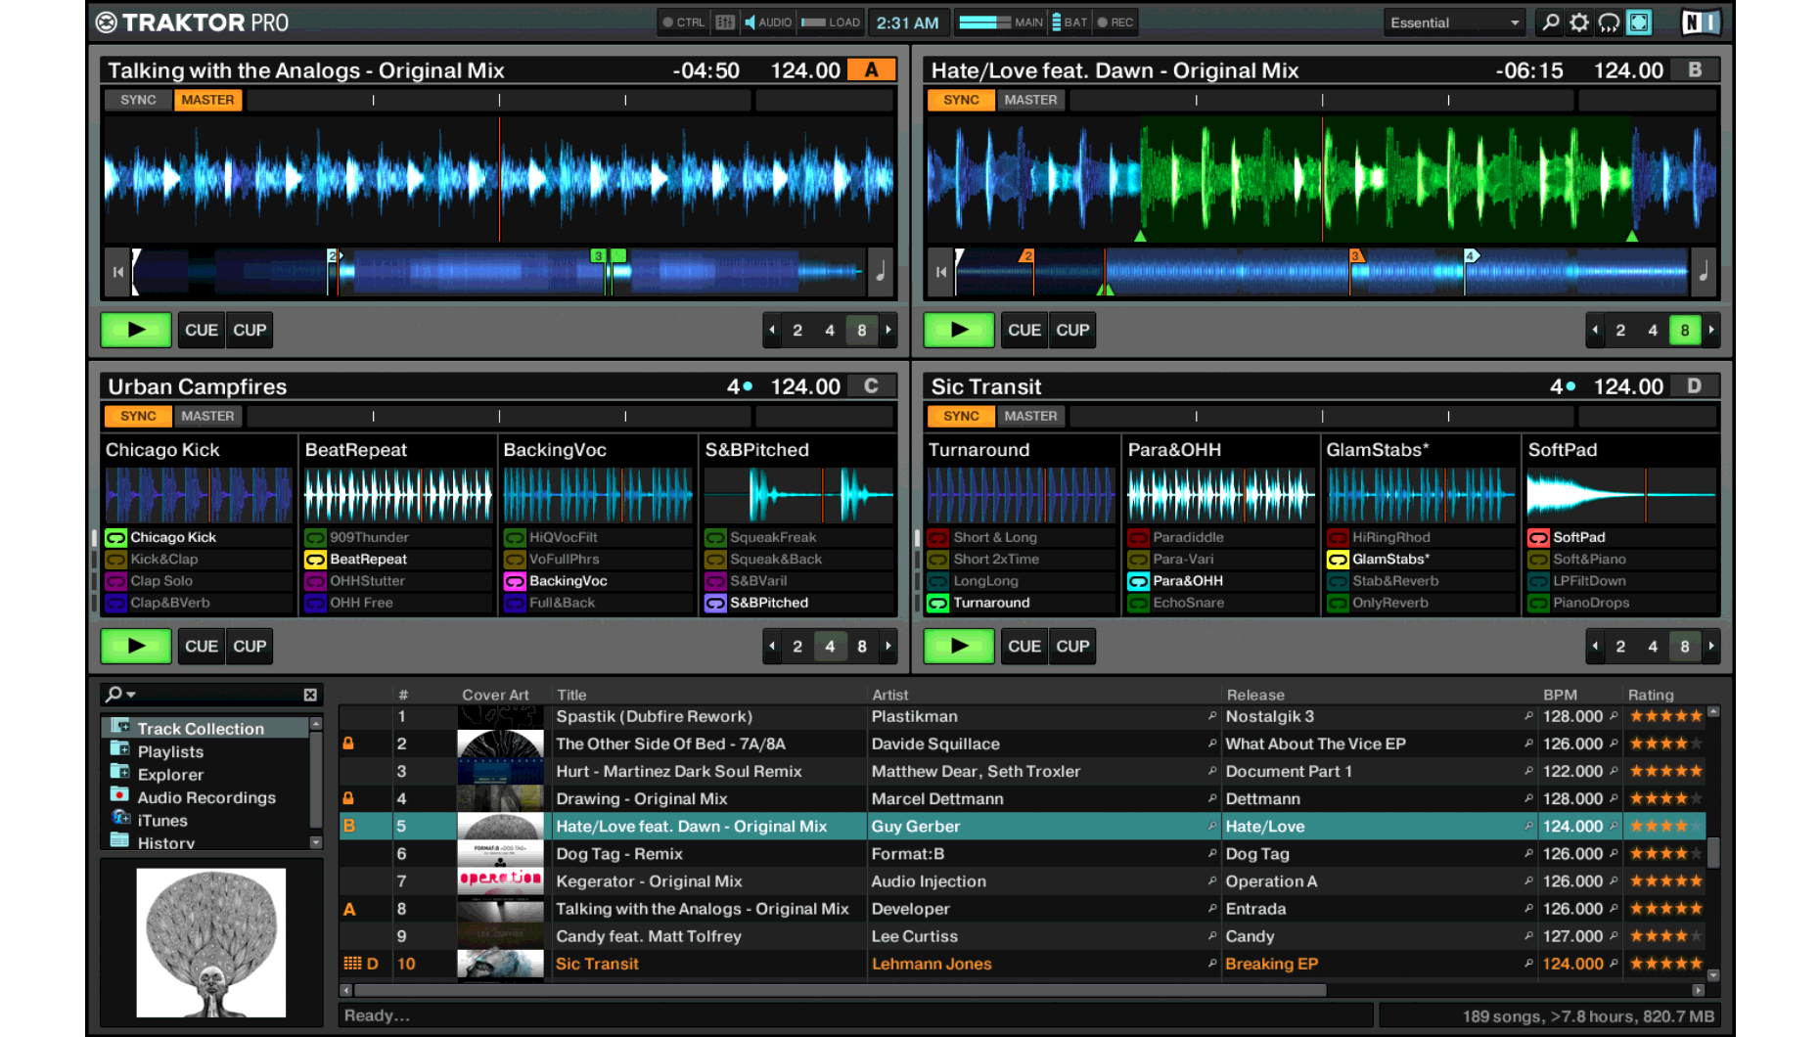Open preferences with the gear icon
The height and width of the screenshot is (1037, 1820).
tap(1579, 23)
